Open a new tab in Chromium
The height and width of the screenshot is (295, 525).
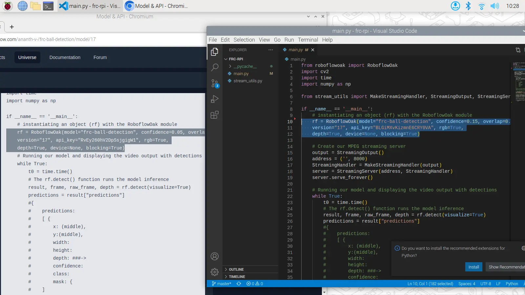pos(12,27)
